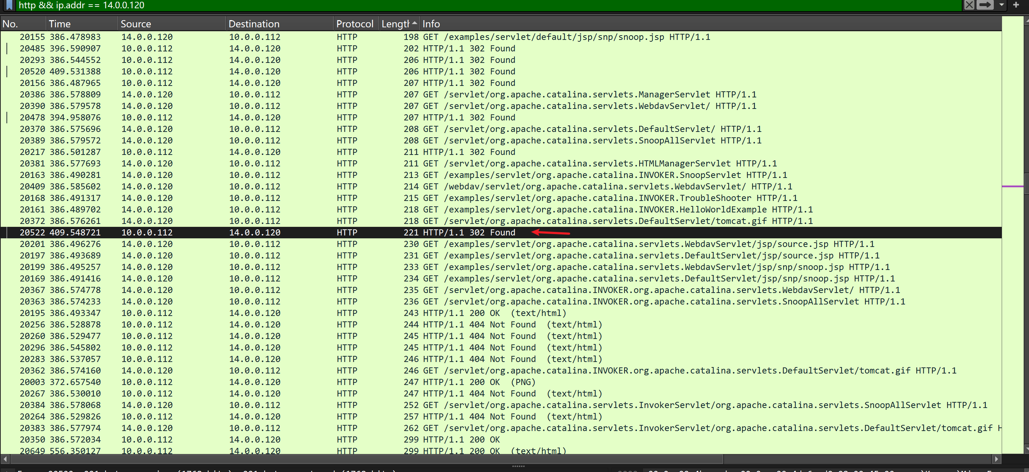Open the recent filters dropdown arrow

1001,5
